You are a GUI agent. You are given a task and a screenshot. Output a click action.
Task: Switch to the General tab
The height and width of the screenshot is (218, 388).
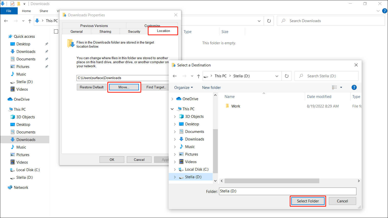point(77,31)
